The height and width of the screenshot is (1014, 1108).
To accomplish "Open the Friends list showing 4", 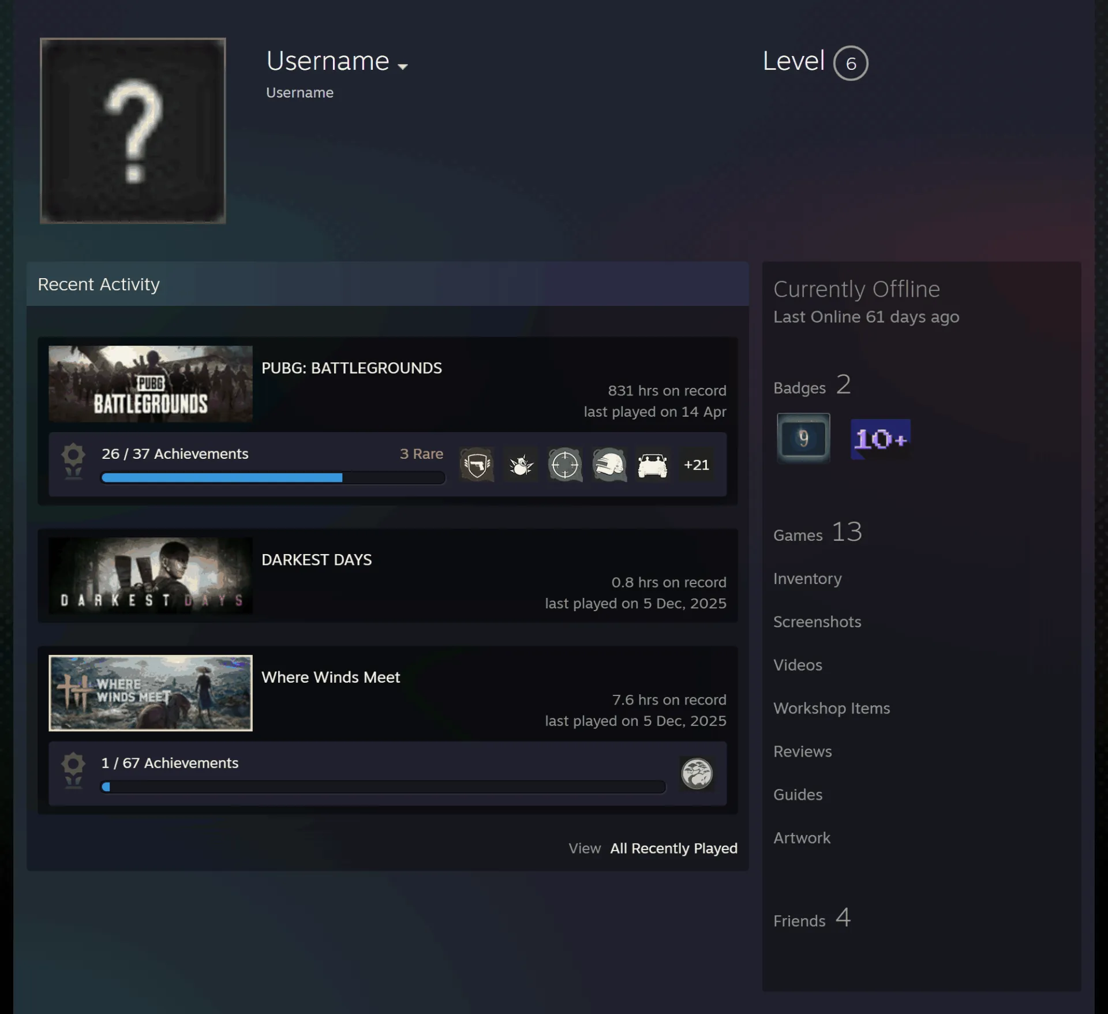I will [812, 918].
